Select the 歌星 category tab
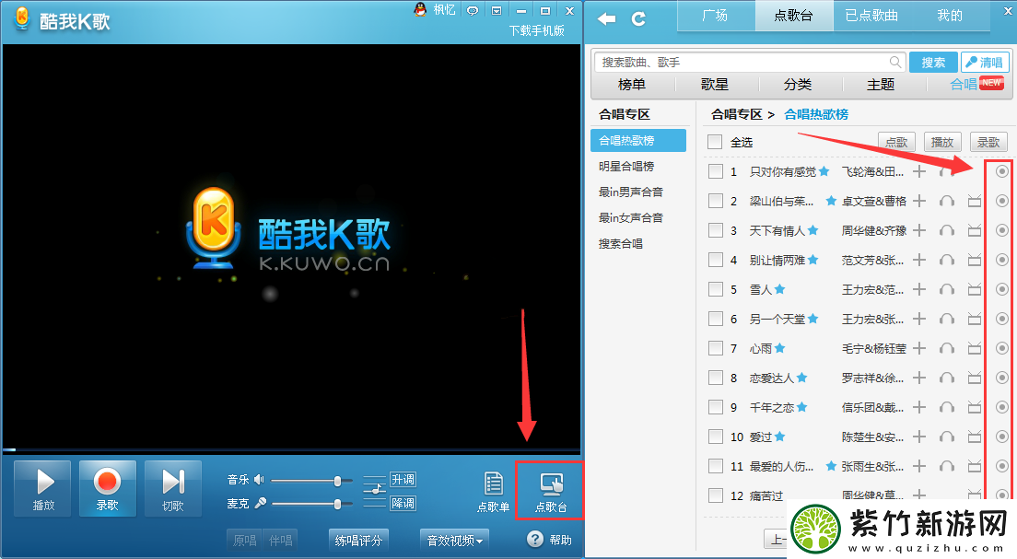Screen dimensions: 1017x559 click(715, 85)
